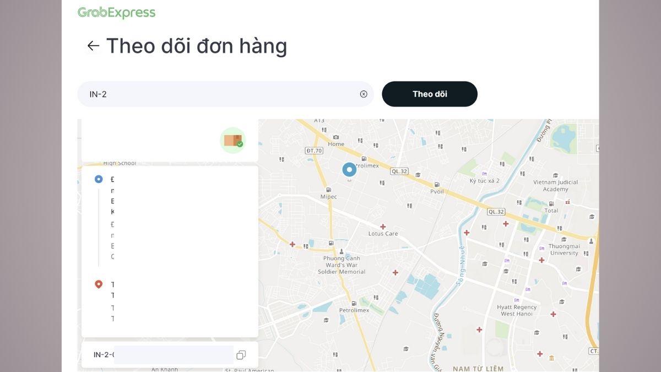Click the Theo dõi button

pyautogui.click(x=430, y=94)
